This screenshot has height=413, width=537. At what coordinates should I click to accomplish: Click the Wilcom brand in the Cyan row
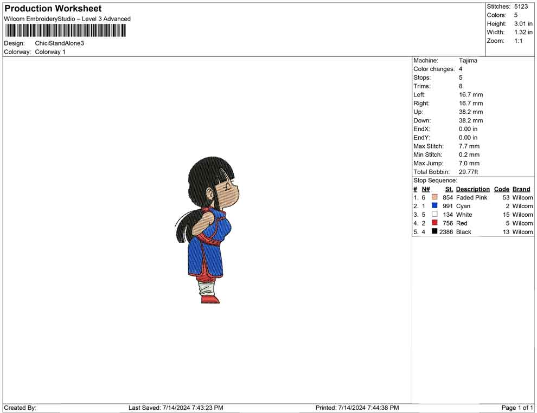(x=522, y=206)
